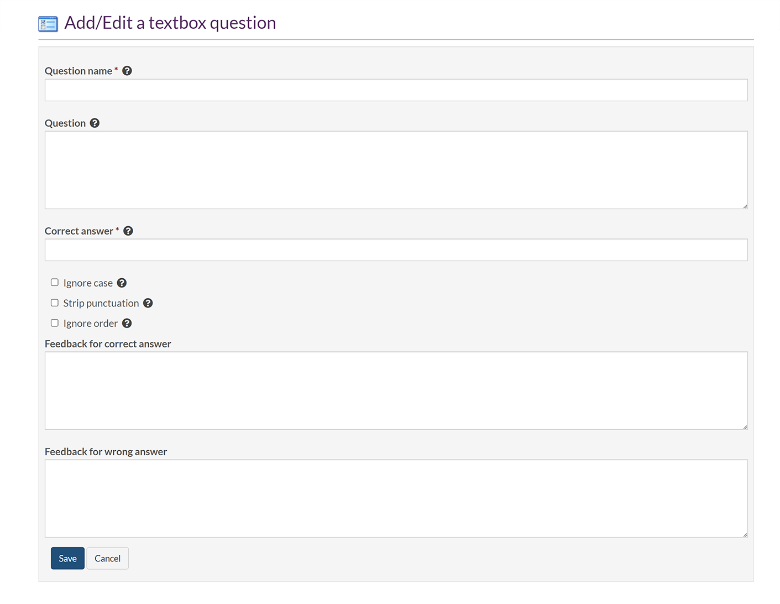
Task: Tick the Strip punctuation checkbox
Action: coord(55,303)
